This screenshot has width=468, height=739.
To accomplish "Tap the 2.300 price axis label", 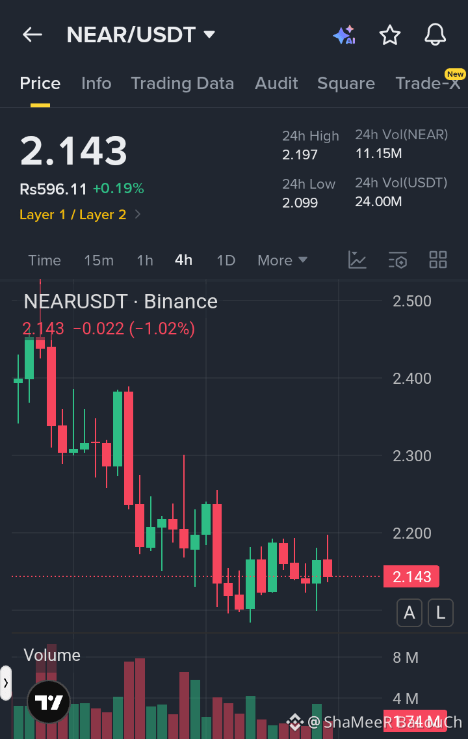I will click(x=412, y=456).
